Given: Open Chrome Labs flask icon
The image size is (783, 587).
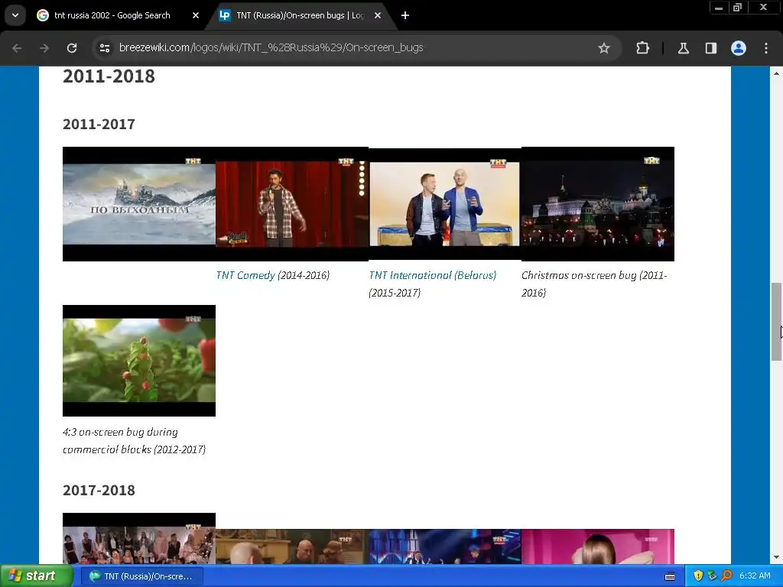Looking at the screenshot, I should [x=683, y=48].
